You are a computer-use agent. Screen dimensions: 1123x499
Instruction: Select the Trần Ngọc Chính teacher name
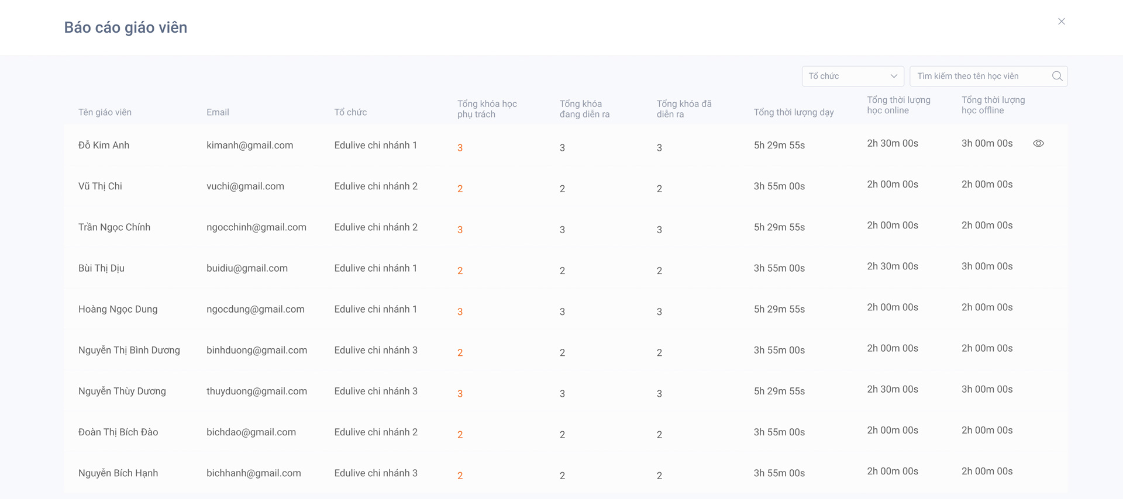pyautogui.click(x=114, y=227)
